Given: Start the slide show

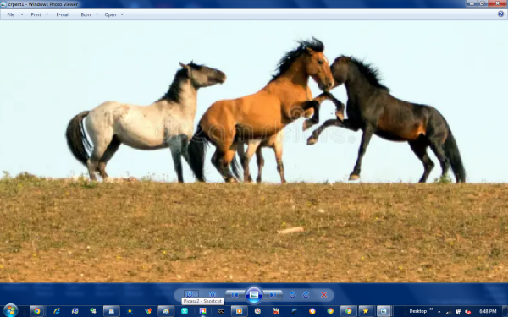Looking at the screenshot, I should (x=254, y=295).
